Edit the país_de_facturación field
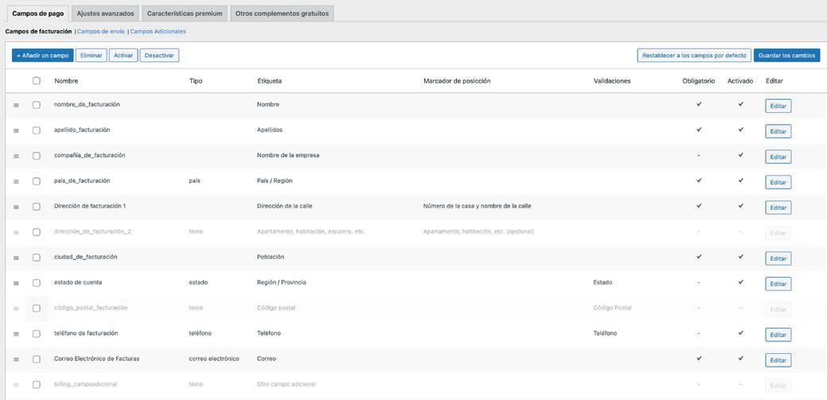The height and width of the screenshot is (400, 827). (778, 182)
